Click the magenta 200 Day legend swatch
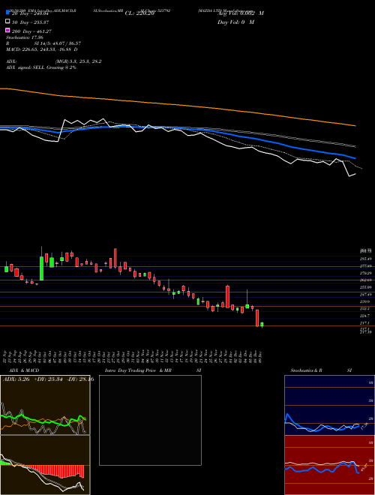Viewport: 375px width, 495px height. pyautogui.click(x=8, y=31)
